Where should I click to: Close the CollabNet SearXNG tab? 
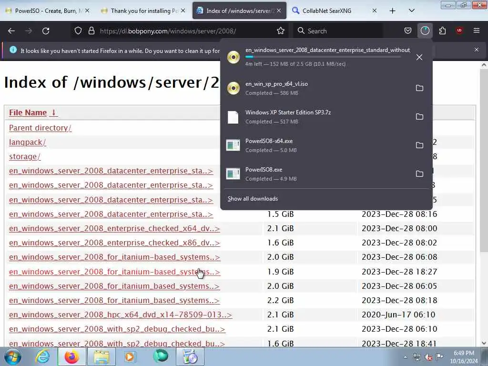pos(375,11)
